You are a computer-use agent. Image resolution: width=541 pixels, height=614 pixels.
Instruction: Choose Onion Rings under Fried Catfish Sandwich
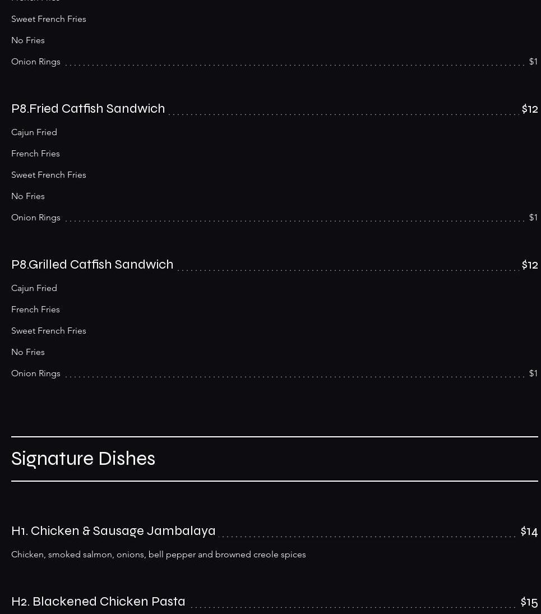pyautogui.click(x=36, y=218)
